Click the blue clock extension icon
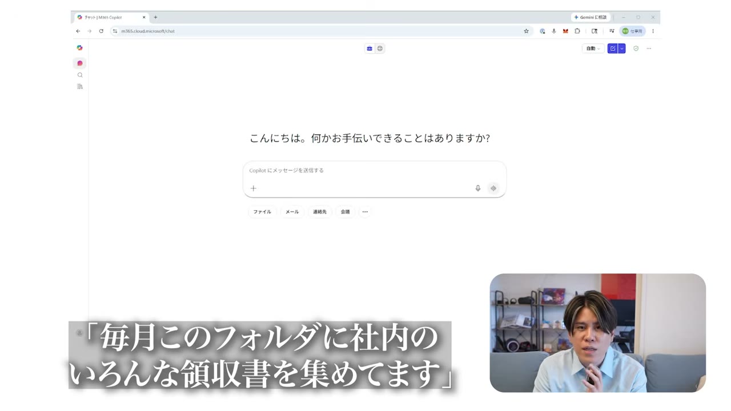Viewport: 731px width, 411px height. tap(543, 31)
